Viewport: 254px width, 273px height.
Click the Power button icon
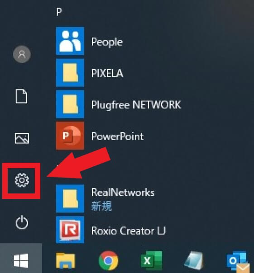(x=22, y=222)
